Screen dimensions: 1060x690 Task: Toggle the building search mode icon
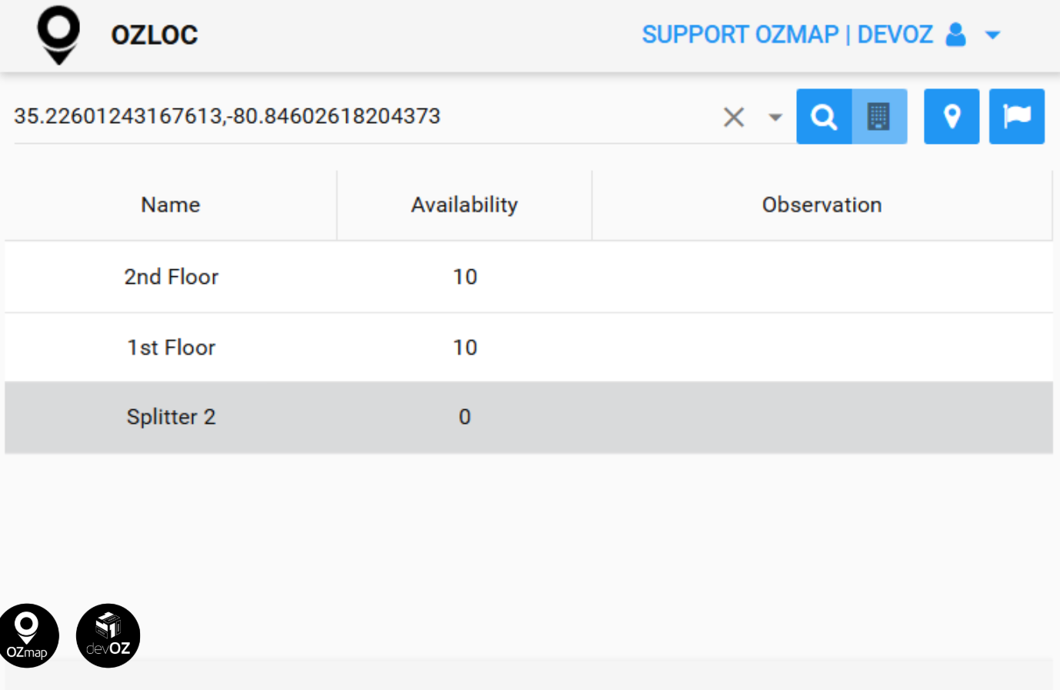pyautogui.click(x=879, y=117)
